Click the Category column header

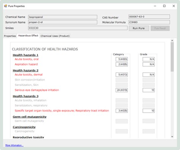118,54
